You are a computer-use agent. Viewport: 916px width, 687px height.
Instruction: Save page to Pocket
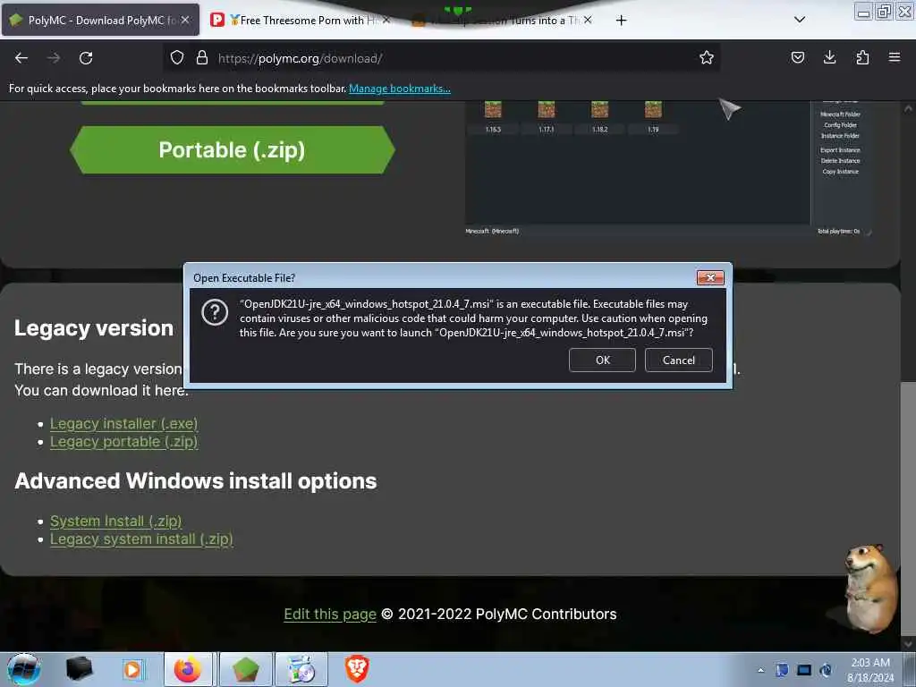[797, 58]
